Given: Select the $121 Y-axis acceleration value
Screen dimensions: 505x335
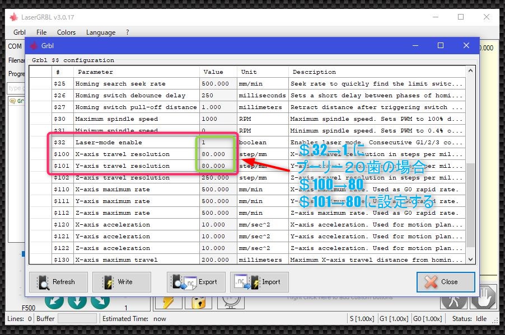Looking at the screenshot, I should pyautogui.click(x=218, y=236).
